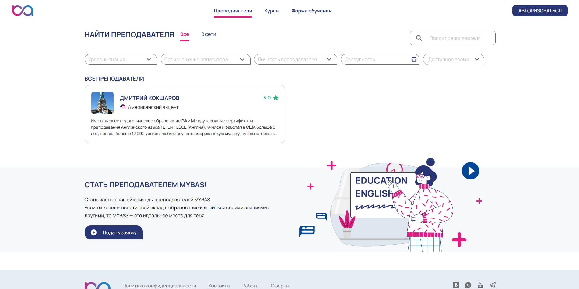Open the Telegram social icon

(493, 285)
